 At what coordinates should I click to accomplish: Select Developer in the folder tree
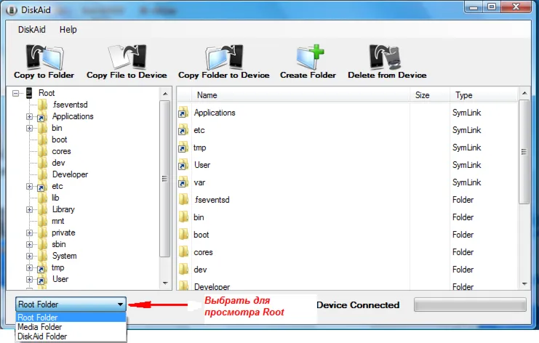click(x=70, y=174)
